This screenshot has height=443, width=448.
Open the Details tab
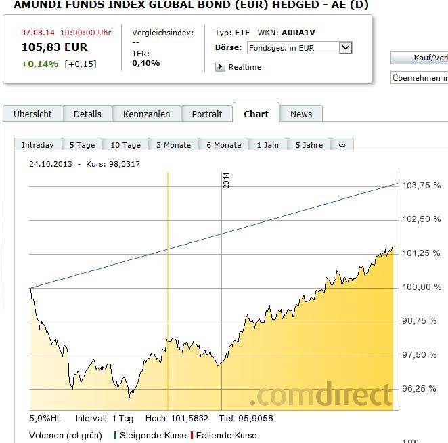click(x=87, y=114)
